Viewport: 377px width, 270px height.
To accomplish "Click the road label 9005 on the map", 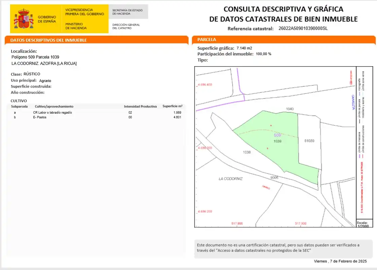I will click(274, 178).
